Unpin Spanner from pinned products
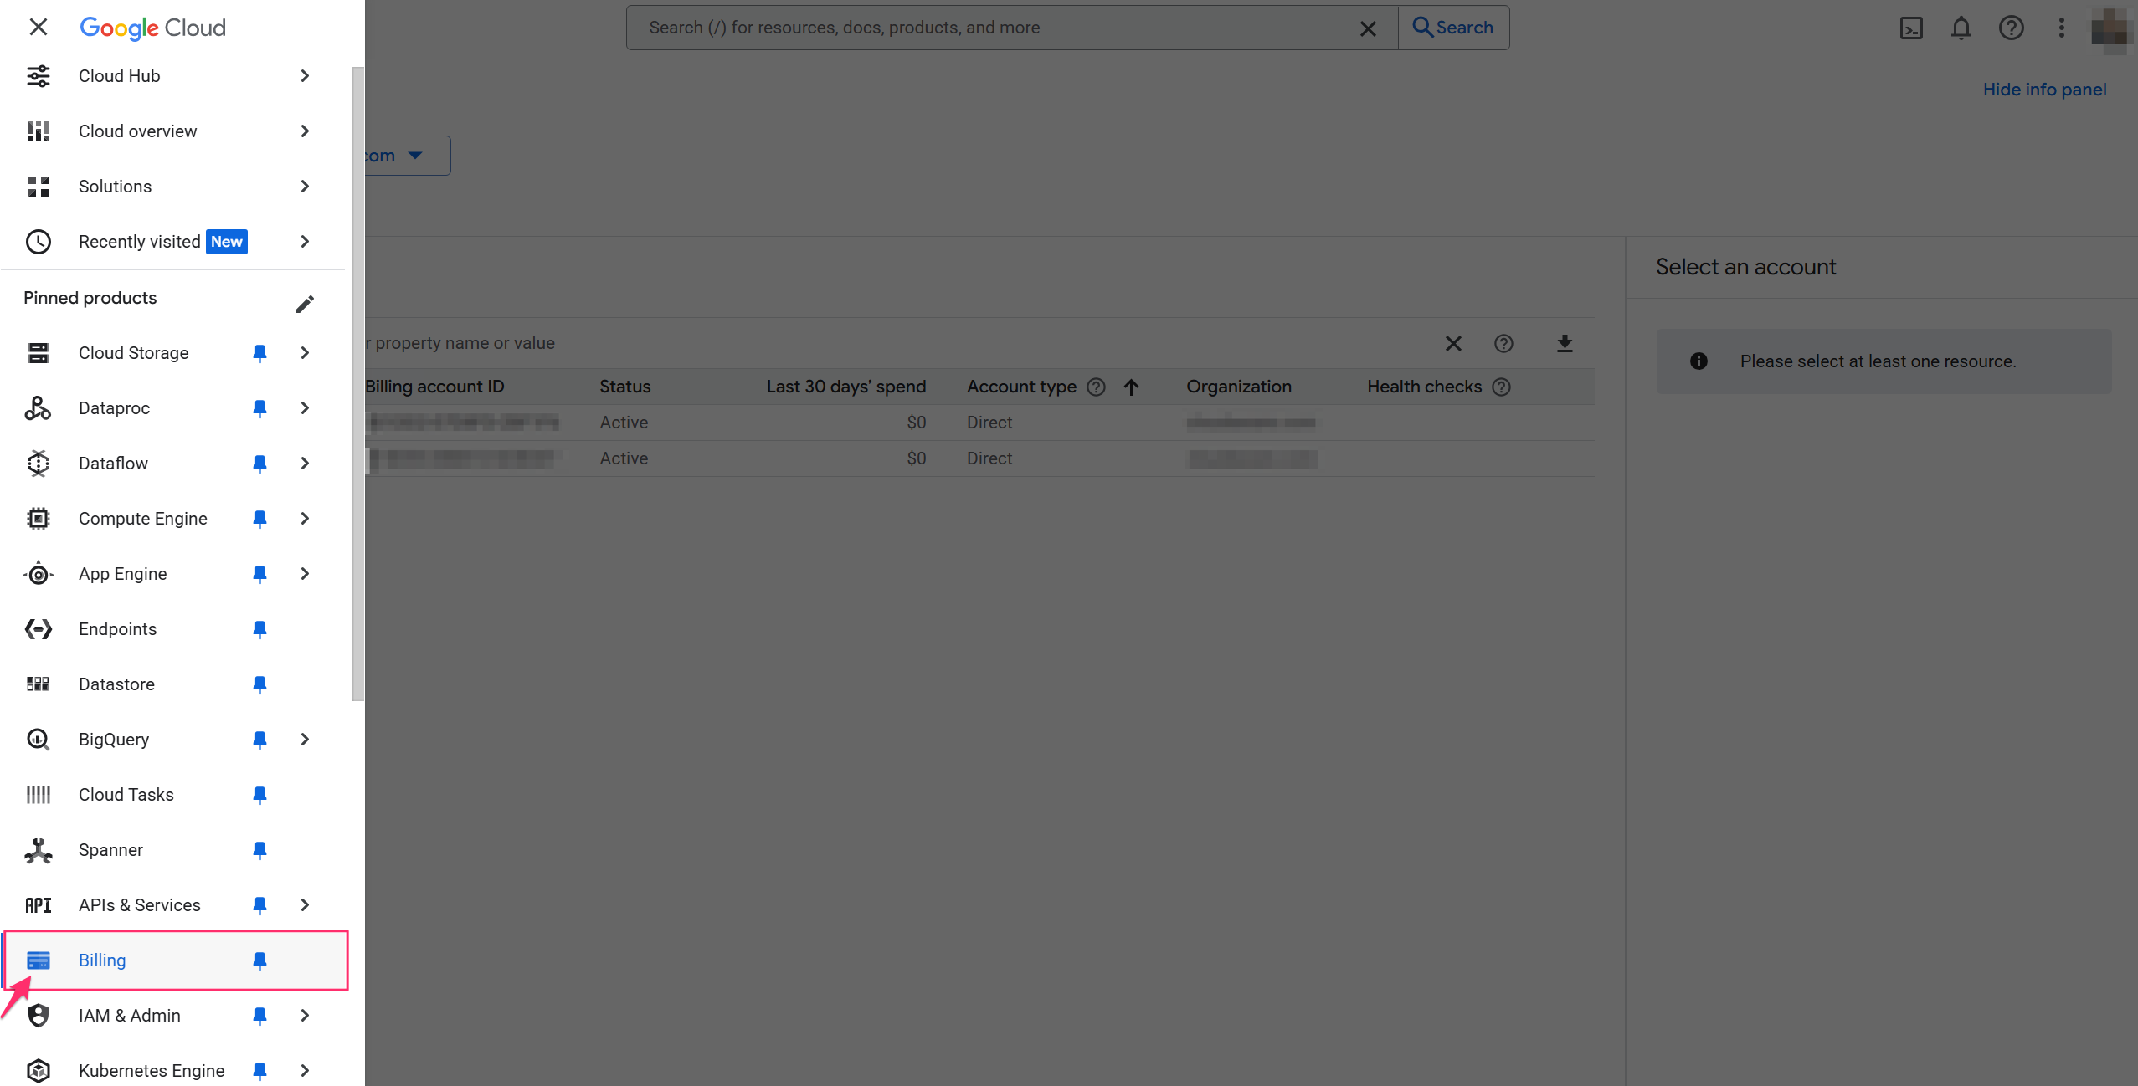Screen dimensions: 2138x1086 260,850
